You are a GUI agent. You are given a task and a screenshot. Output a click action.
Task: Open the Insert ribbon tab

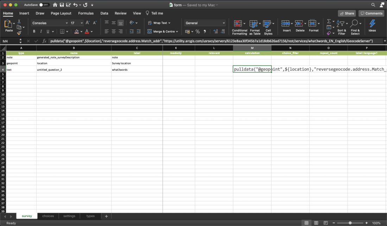point(24,13)
